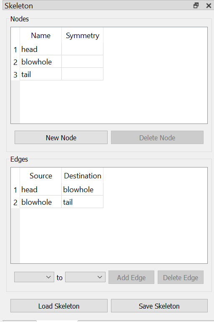Click the Destination column header in Edges
The height and width of the screenshot is (322, 214).
click(83, 176)
